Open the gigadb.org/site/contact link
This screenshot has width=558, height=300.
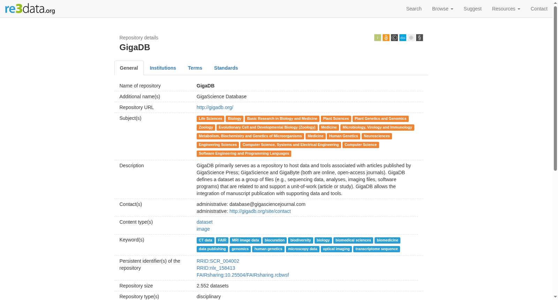coord(260,211)
